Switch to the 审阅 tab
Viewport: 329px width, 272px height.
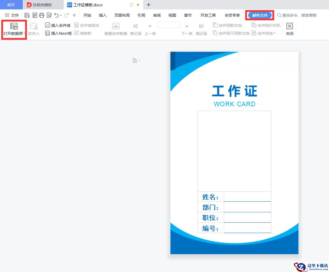click(x=157, y=15)
